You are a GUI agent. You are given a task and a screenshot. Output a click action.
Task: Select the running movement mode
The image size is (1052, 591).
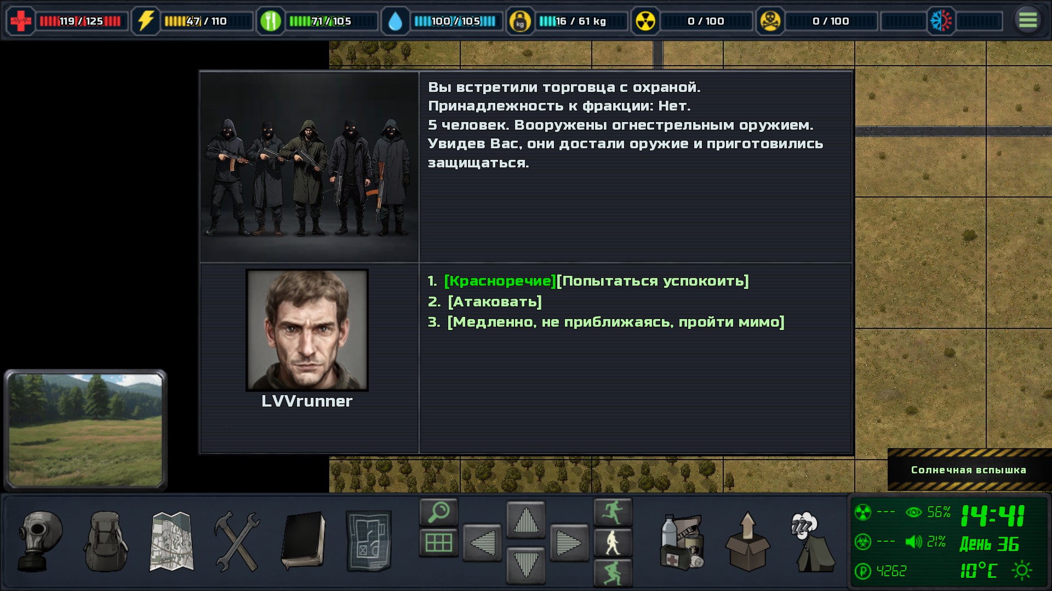click(613, 512)
